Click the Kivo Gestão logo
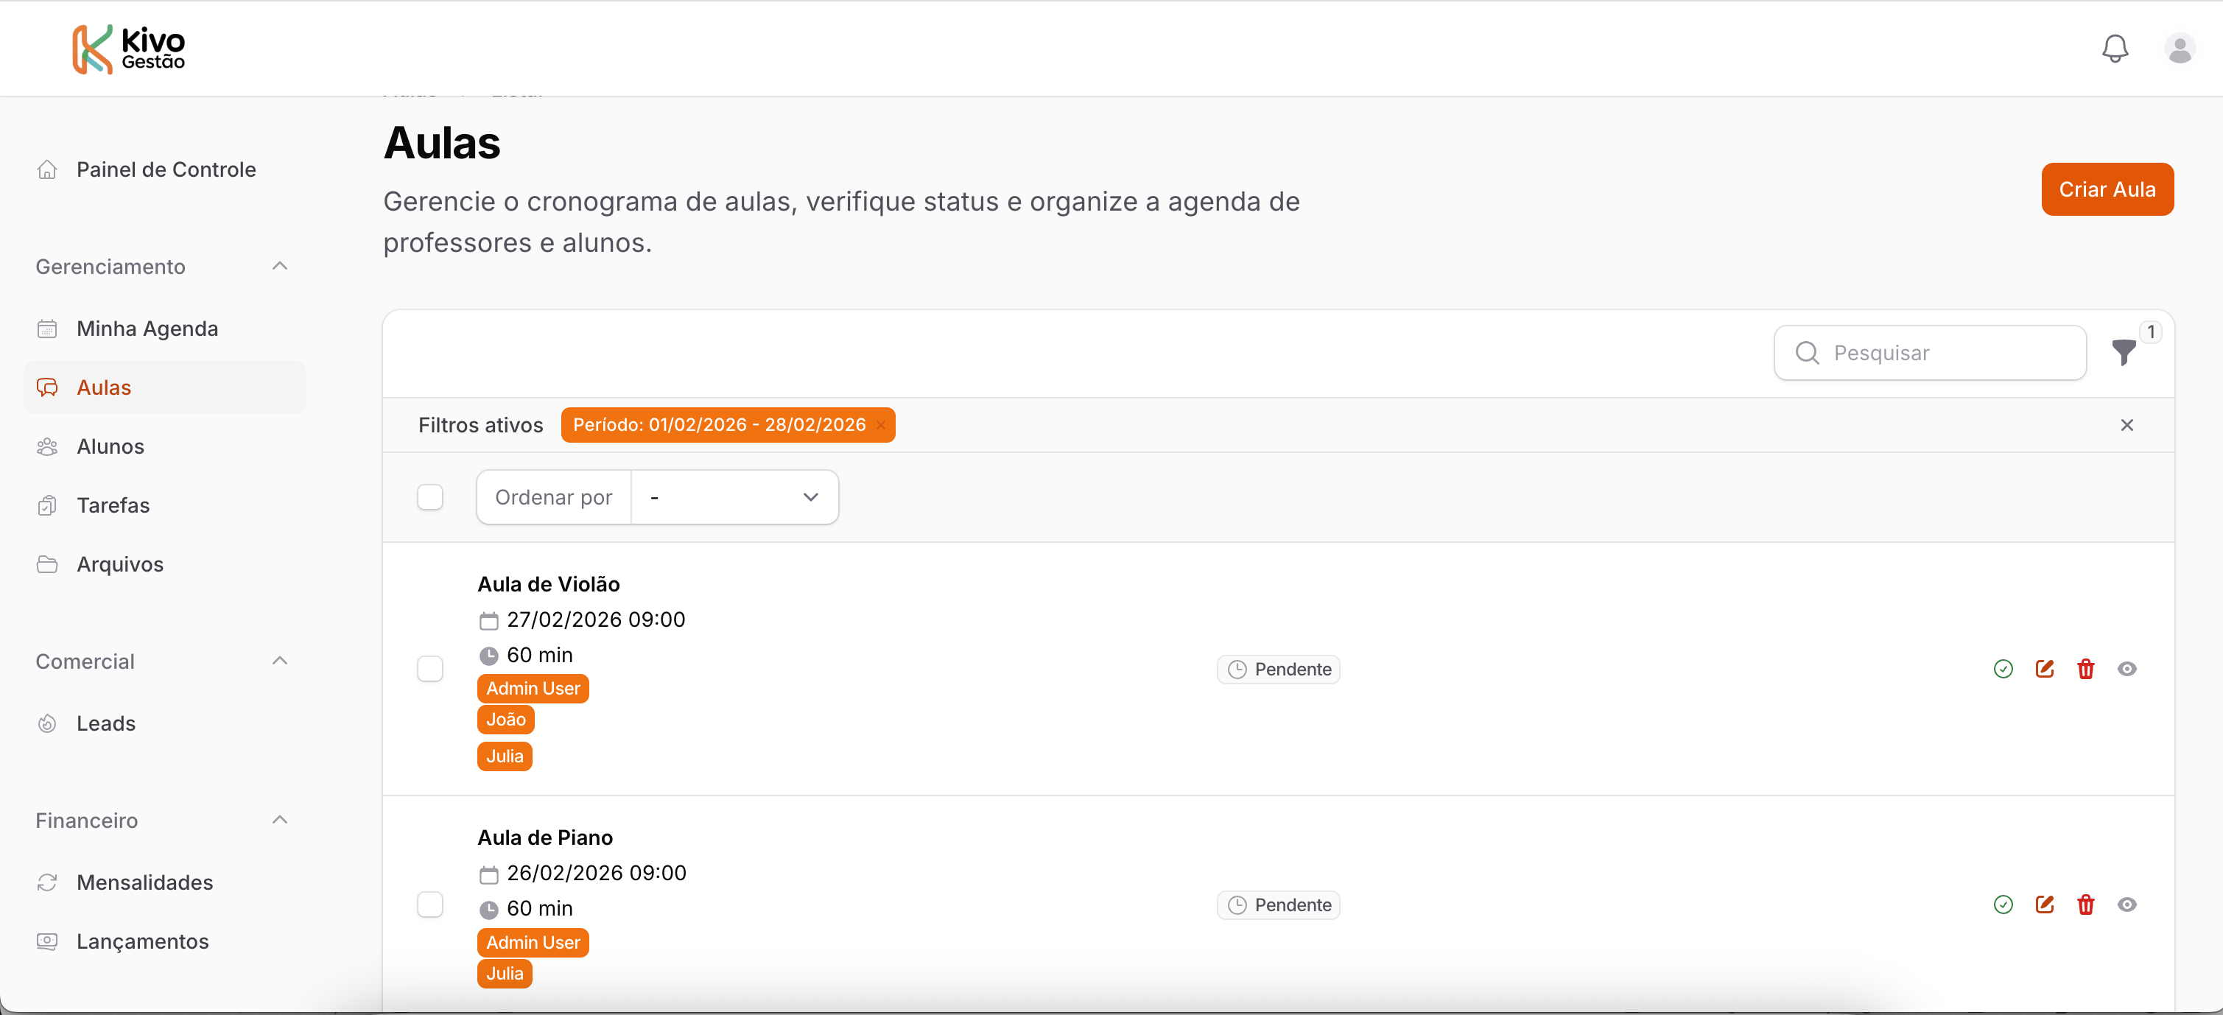Viewport: 2223px width, 1015px height. 129,49
